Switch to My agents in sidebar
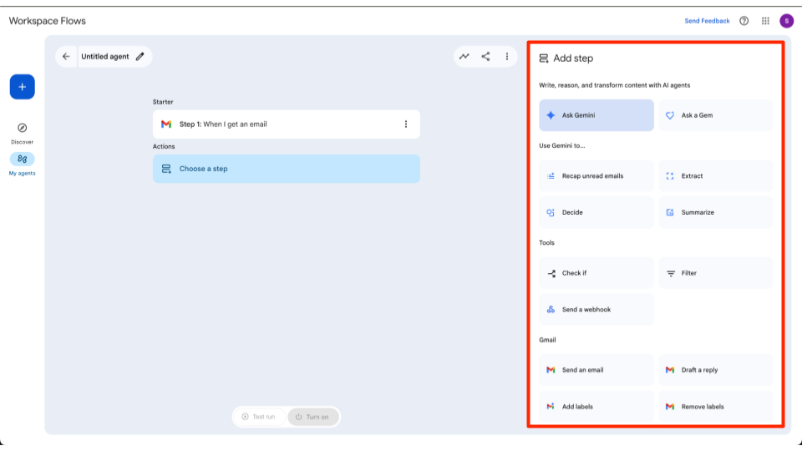 (22, 163)
